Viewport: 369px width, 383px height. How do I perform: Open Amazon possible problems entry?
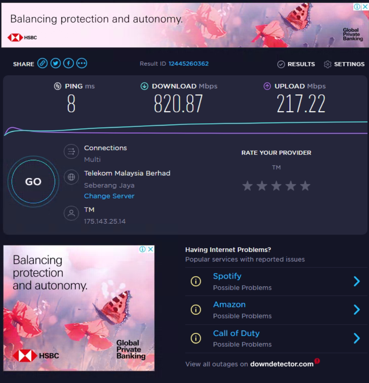[277, 310]
